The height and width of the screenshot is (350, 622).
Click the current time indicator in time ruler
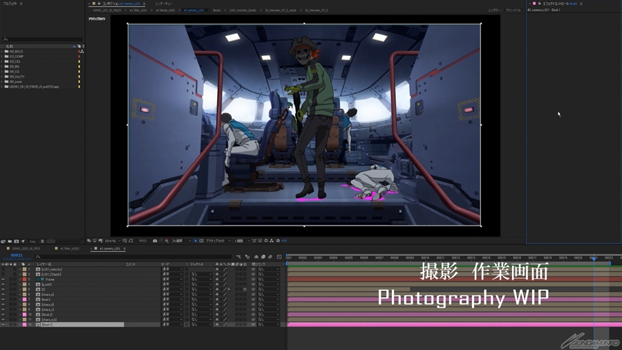594,258
